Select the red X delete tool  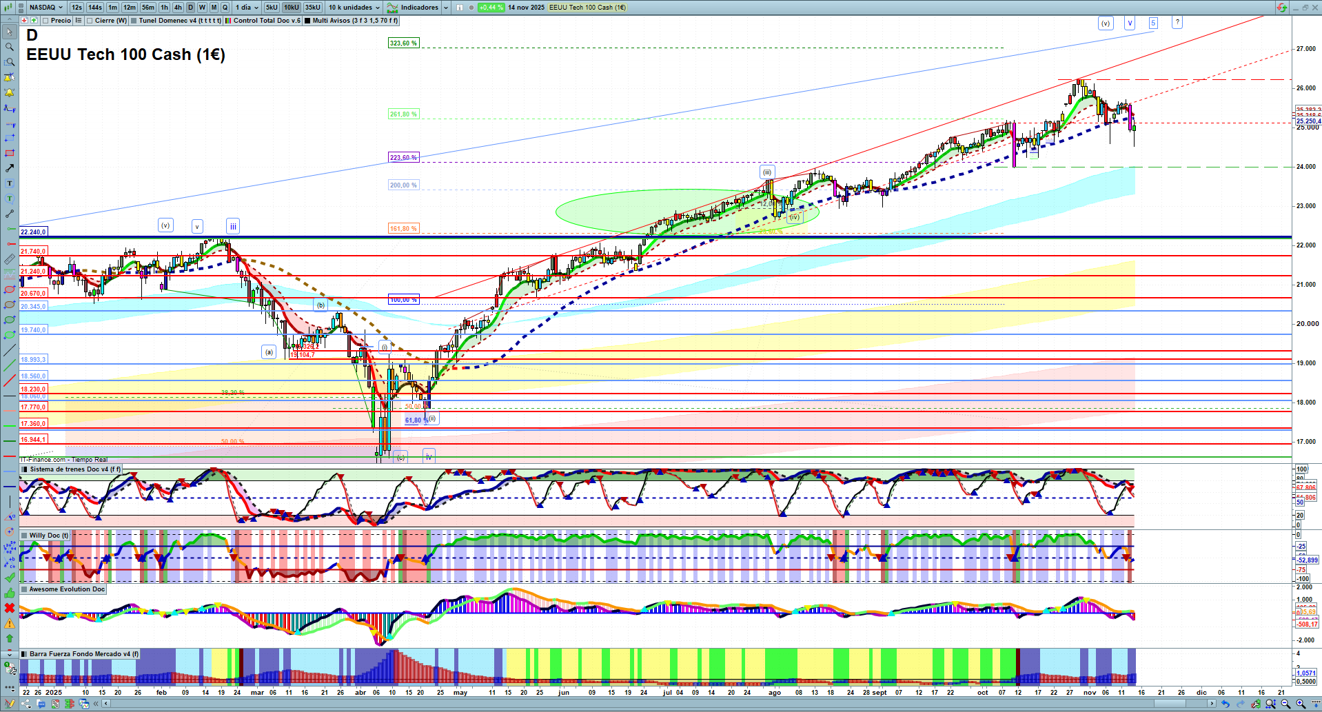pos(10,608)
